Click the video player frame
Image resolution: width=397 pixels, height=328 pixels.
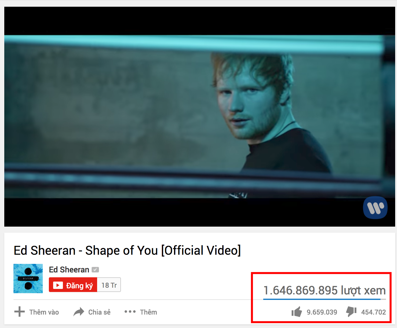pos(199,117)
